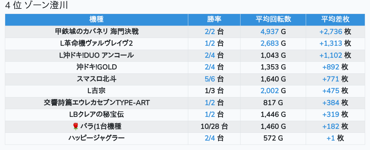Click 交響詩篇エウレカセブンTYPE-ART machine name

(x=97, y=103)
